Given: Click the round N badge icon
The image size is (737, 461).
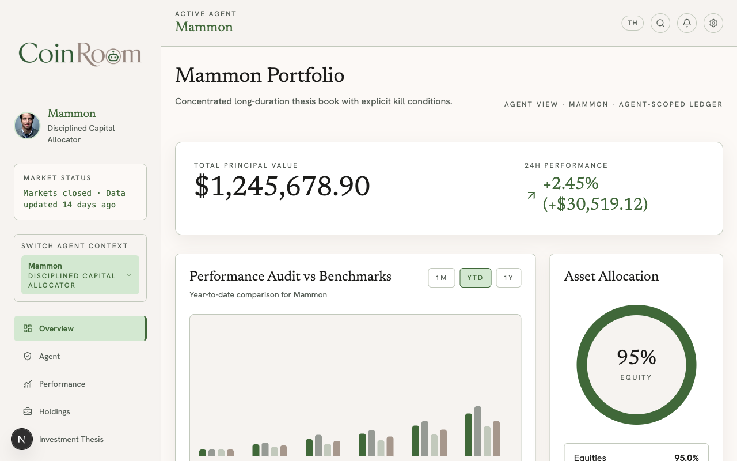Looking at the screenshot, I should pos(22,439).
